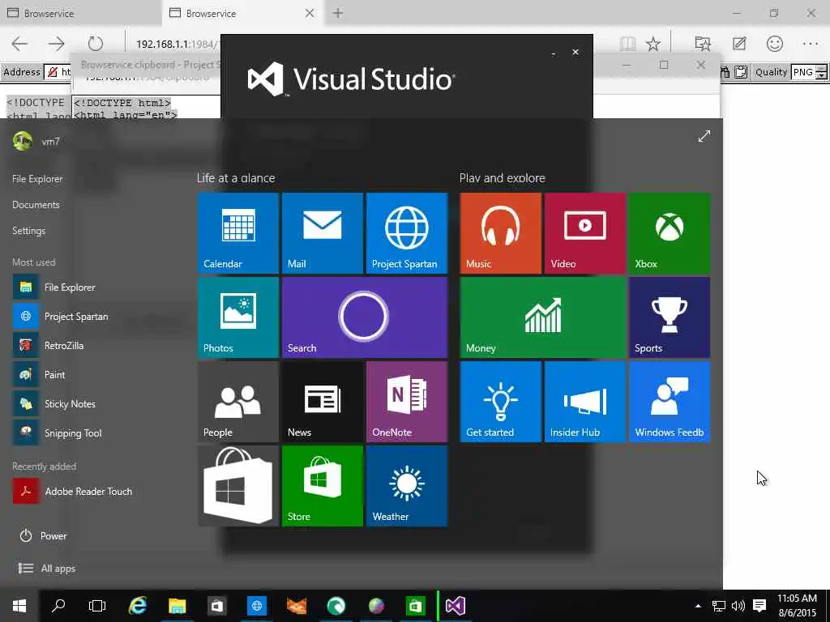Show All apps list
This screenshot has height=622, width=830.
point(46,568)
